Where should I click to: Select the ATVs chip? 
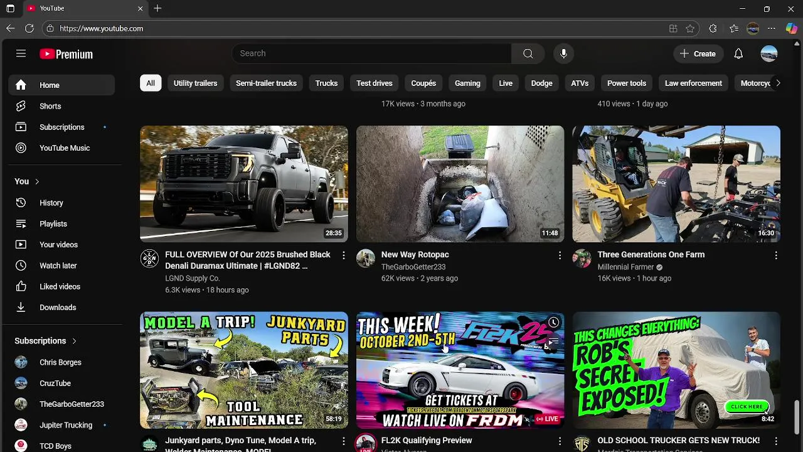click(x=580, y=83)
